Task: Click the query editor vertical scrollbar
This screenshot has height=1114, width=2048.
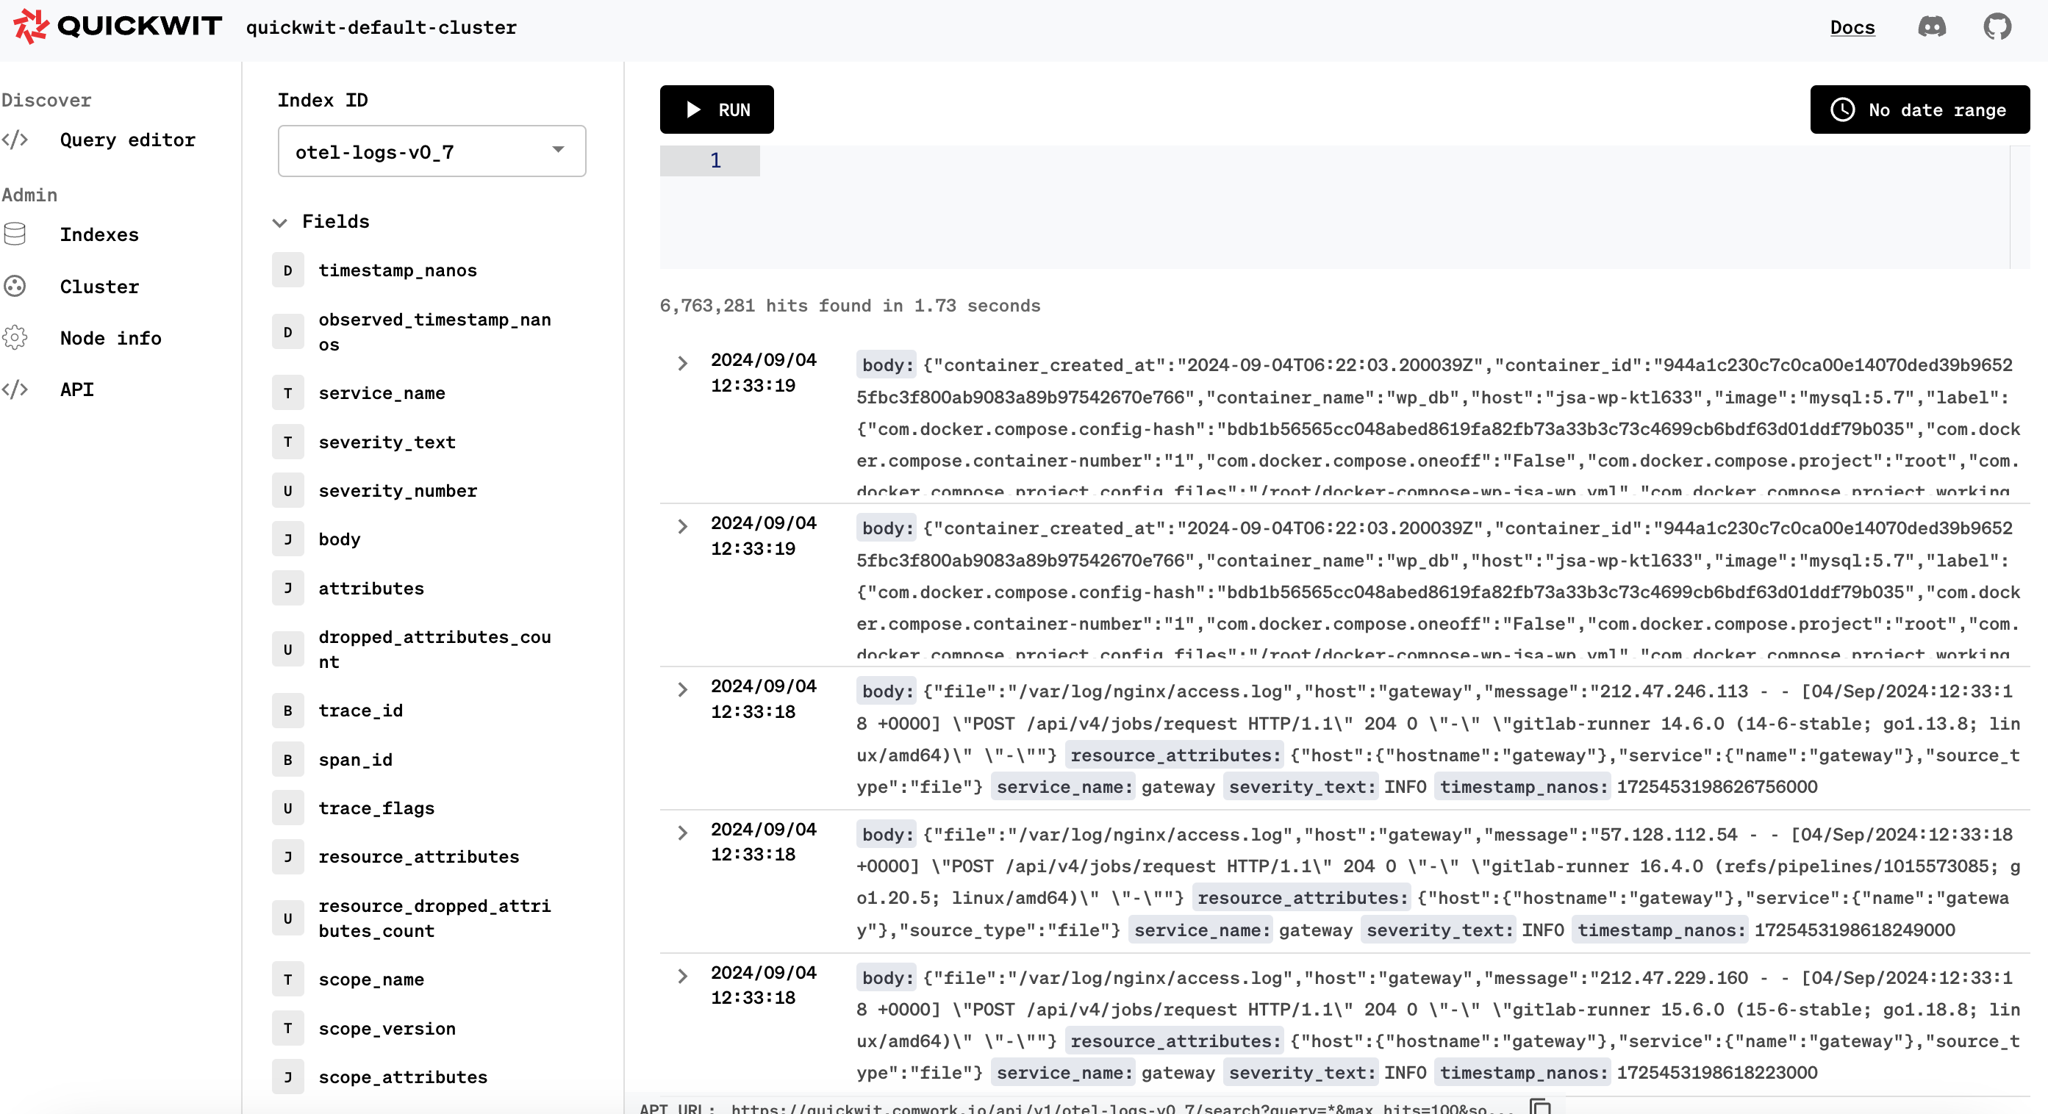Action: pyautogui.click(x=2019, y=206)
